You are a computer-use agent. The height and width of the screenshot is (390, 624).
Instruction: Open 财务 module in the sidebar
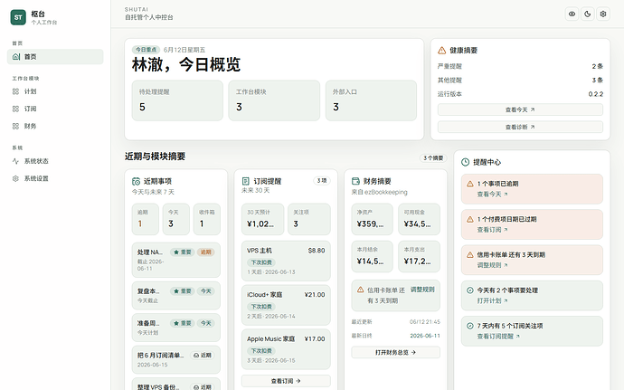click(x=55, y=126)
